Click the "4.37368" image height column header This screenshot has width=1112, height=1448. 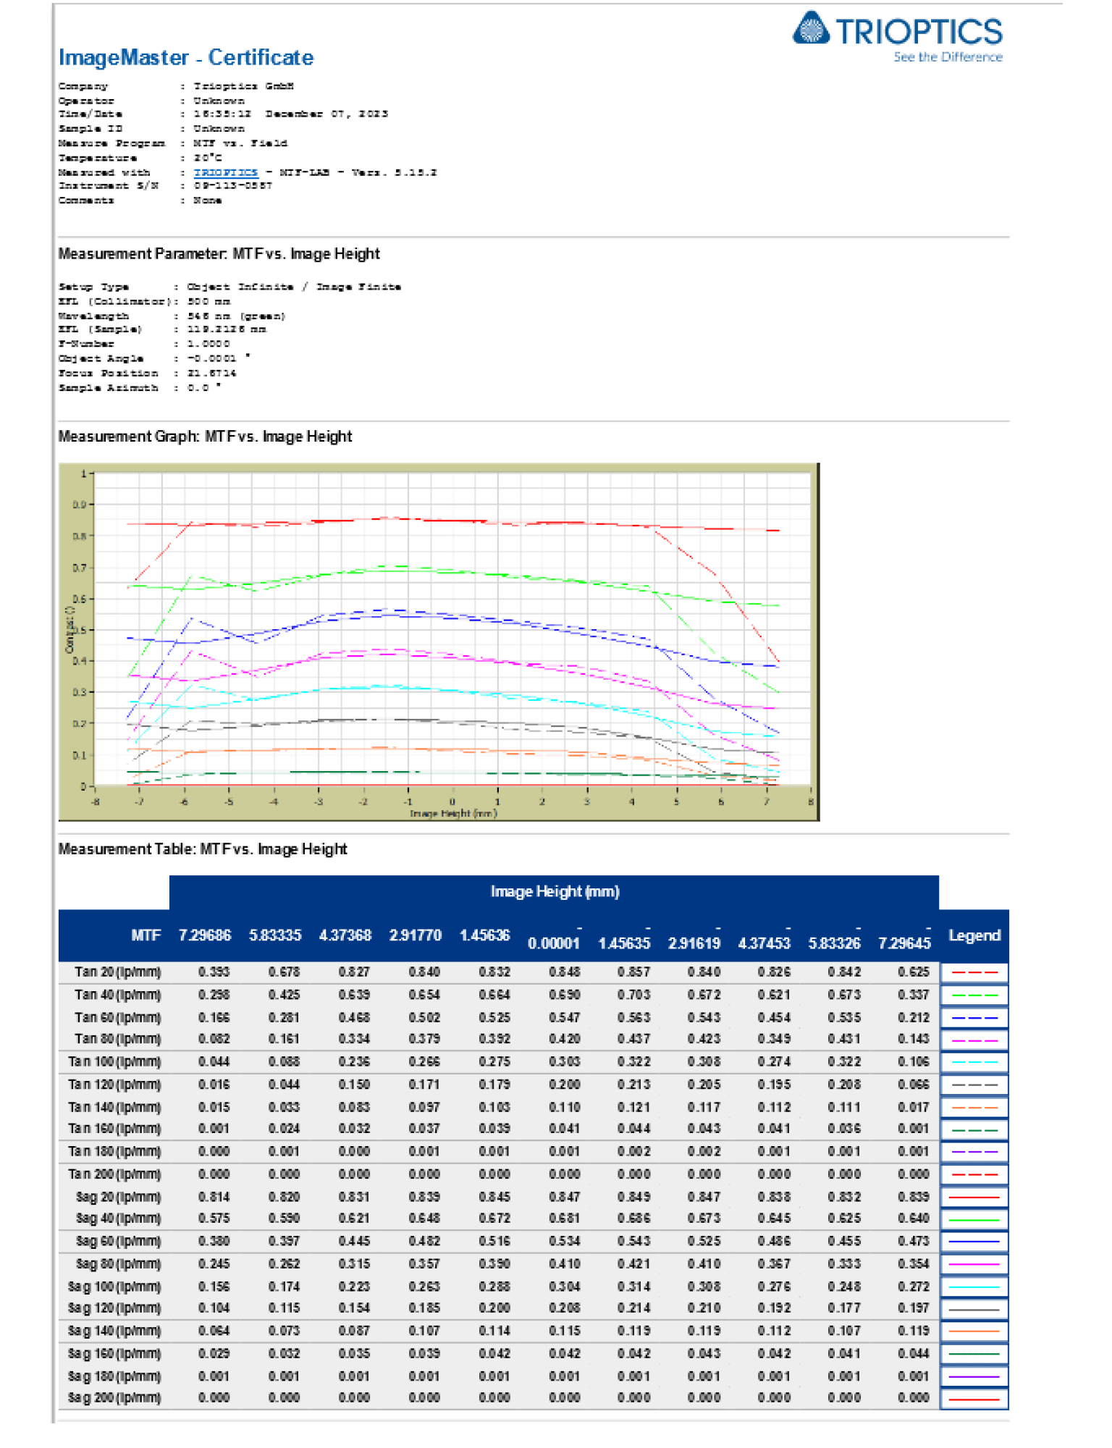345,935
